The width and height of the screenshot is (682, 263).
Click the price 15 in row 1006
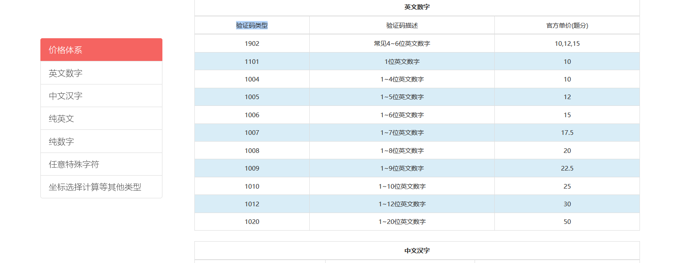567,115
